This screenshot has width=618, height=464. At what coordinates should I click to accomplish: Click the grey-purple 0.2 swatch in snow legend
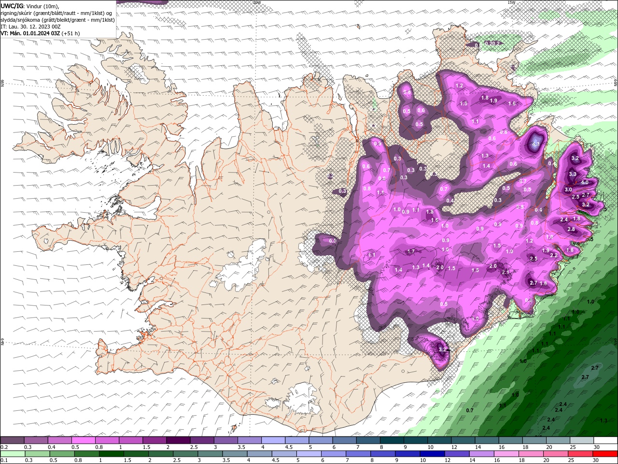[x=12, y=440]
